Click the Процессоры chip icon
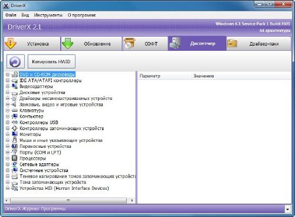Viewport: 295px width, 217px height. click(15, 158)
